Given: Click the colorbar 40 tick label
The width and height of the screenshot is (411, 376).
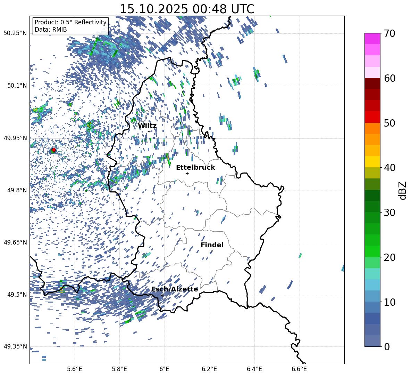Looking at the screenshot, I should coord(389,168).
